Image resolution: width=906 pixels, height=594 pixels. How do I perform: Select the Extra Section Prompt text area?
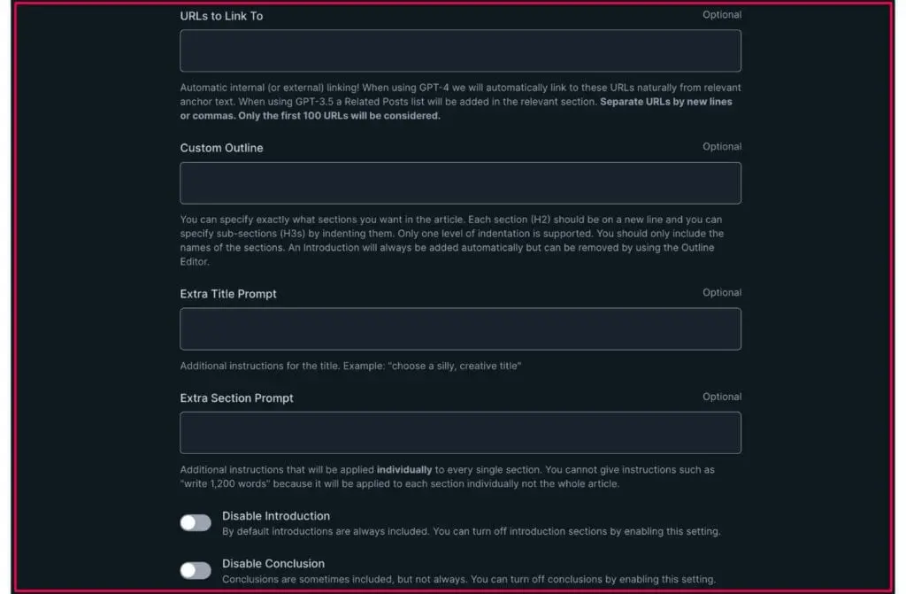pyautogui.click(x=460, y=433)
